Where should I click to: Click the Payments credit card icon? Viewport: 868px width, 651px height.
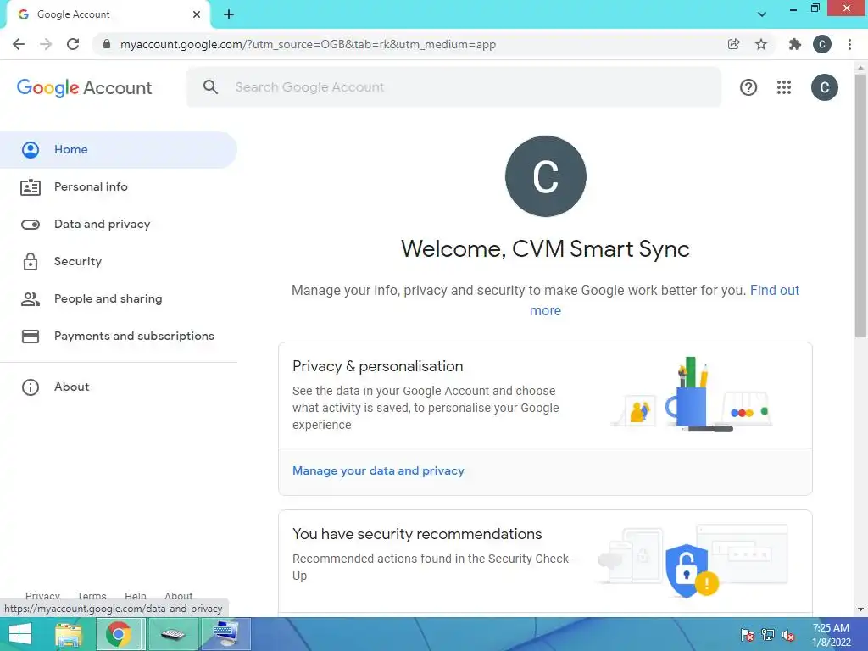tap(31, 336)
